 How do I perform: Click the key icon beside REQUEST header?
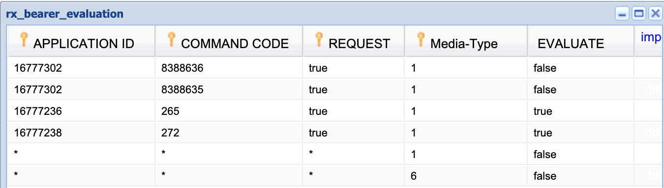319,40
